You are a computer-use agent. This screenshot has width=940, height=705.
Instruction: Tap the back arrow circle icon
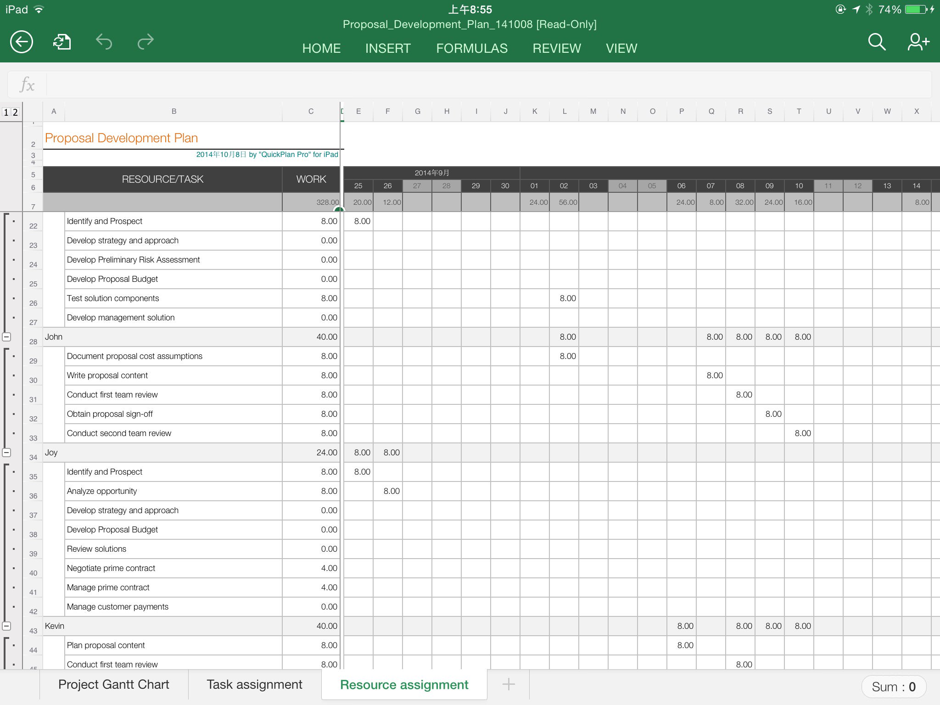[x=22, y=42]
